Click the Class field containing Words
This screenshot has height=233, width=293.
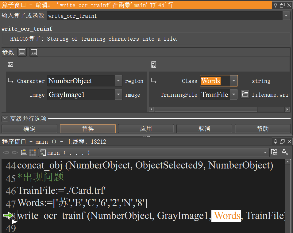coord(215,81)
